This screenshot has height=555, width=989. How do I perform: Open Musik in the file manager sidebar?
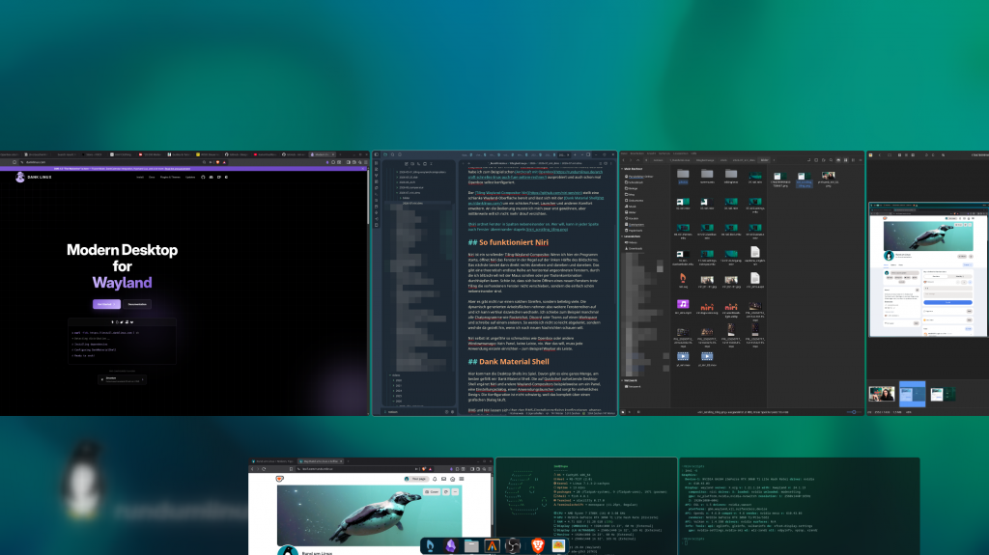[x=632, y=207]
